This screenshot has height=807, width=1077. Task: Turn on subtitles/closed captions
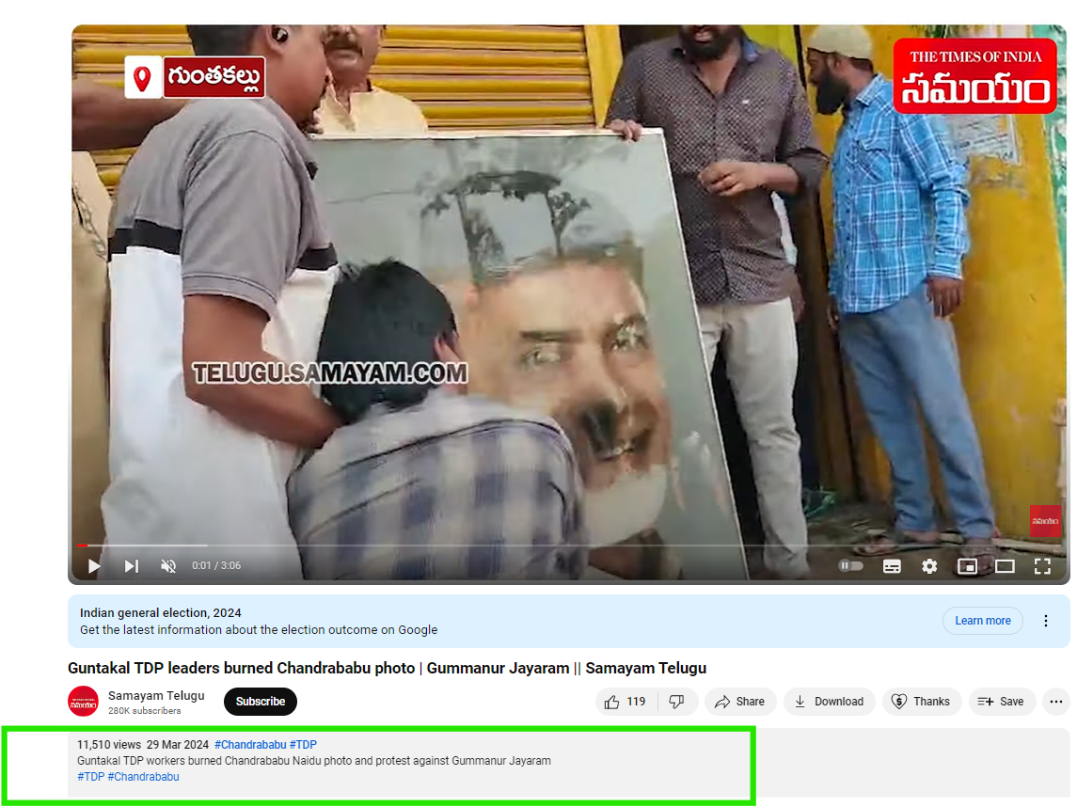[x=892, y=566]
